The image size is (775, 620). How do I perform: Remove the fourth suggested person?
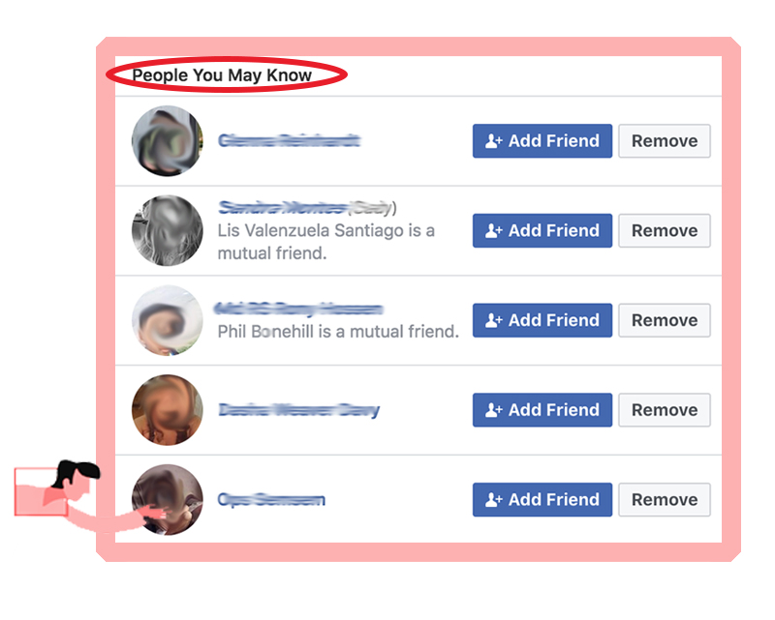(665, 410)
